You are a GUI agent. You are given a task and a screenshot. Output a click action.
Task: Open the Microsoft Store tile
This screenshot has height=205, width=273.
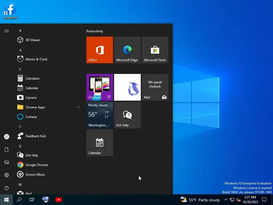click(155, 50)
